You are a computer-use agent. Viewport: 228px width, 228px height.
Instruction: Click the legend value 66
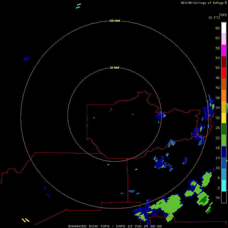[218, 28]
